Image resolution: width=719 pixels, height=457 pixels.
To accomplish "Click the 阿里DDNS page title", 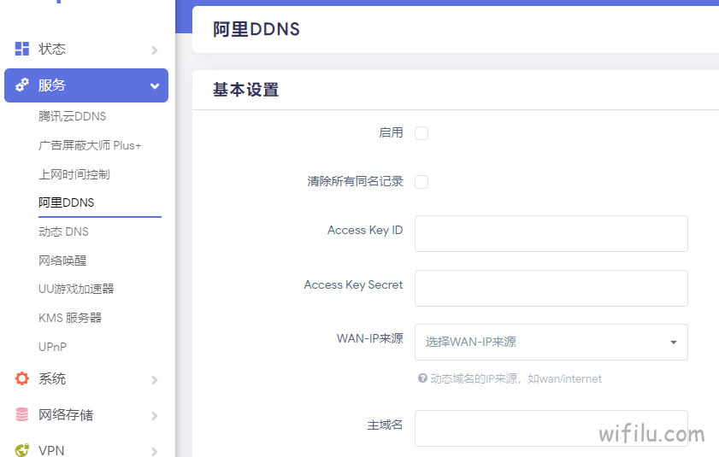I will coord(256,29).
